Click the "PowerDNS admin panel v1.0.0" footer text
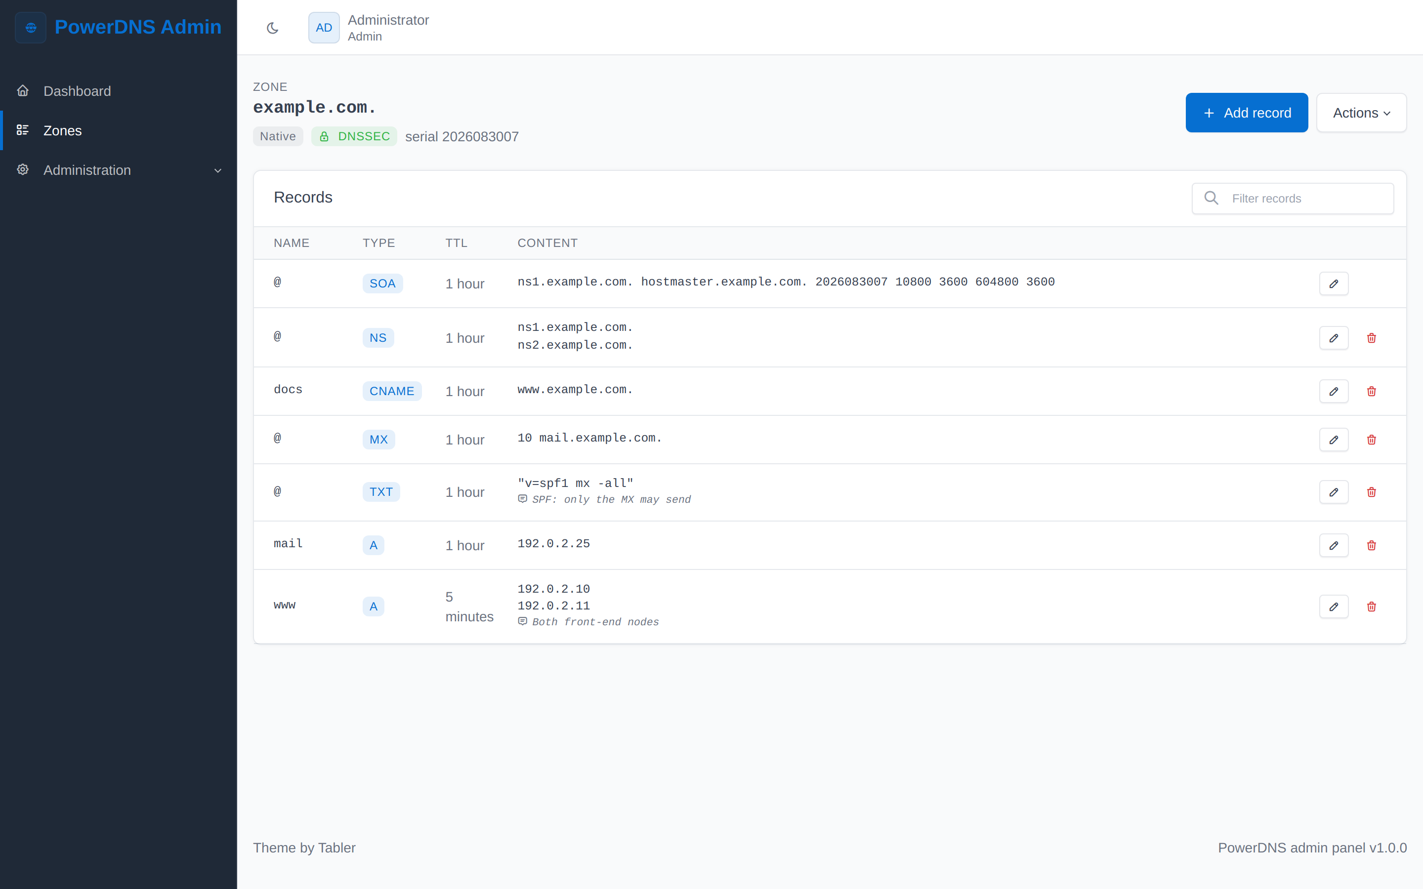 pos(1312,848)
